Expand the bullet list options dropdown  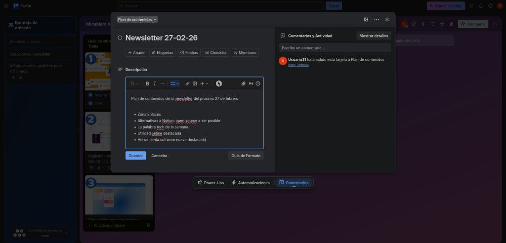(174, 84)
